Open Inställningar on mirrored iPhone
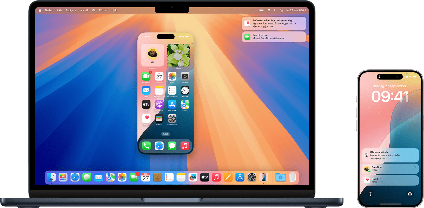The height and width of the screenshot is (208, 424). [172, 119]
